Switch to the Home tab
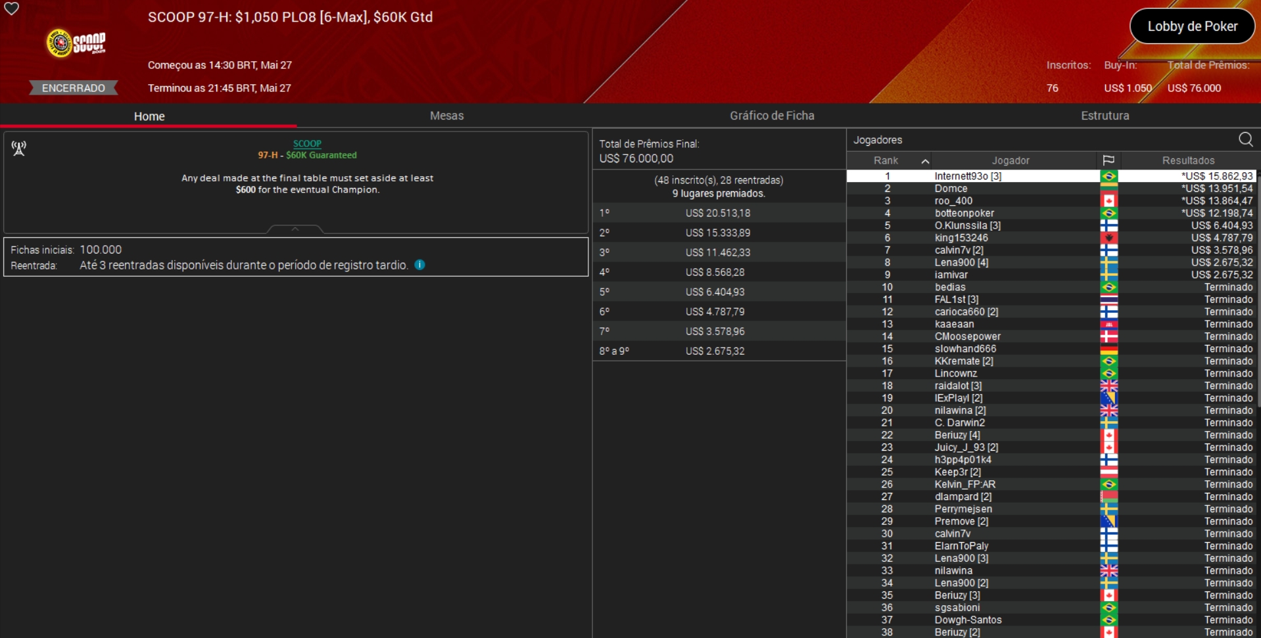The height and width of the screenshot is (638, 1261). (149, 116)
